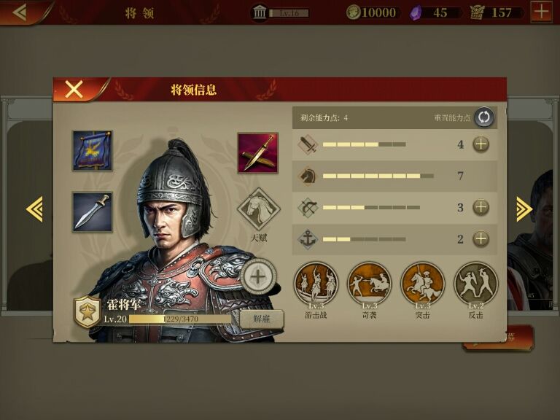This screenshot has height=420, width=560.
Task: Click the general experience progress bar
Action: [x=180, y=319]
